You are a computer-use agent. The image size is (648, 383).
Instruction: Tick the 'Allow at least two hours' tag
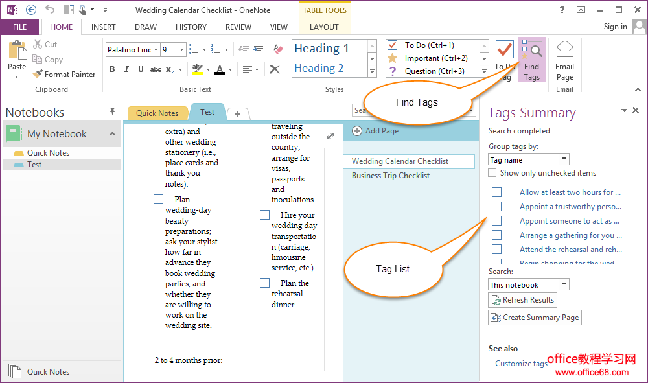(x=496, y=192)
